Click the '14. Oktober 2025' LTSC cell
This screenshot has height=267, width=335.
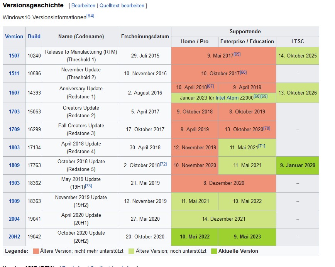(x=298, y=56)
